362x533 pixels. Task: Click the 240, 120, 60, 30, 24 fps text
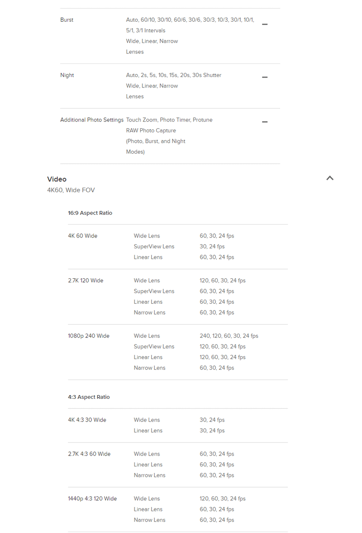pos(229,336)
